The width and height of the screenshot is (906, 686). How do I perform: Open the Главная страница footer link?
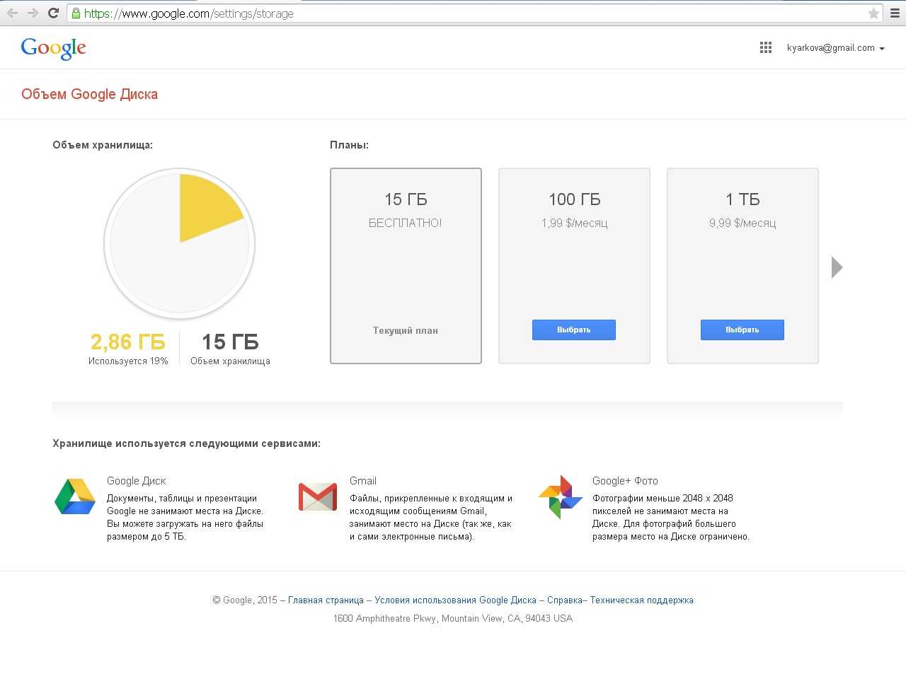[x=326, y=600]
